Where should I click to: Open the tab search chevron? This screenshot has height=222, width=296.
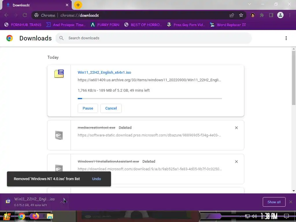click(x=249, y=4)
